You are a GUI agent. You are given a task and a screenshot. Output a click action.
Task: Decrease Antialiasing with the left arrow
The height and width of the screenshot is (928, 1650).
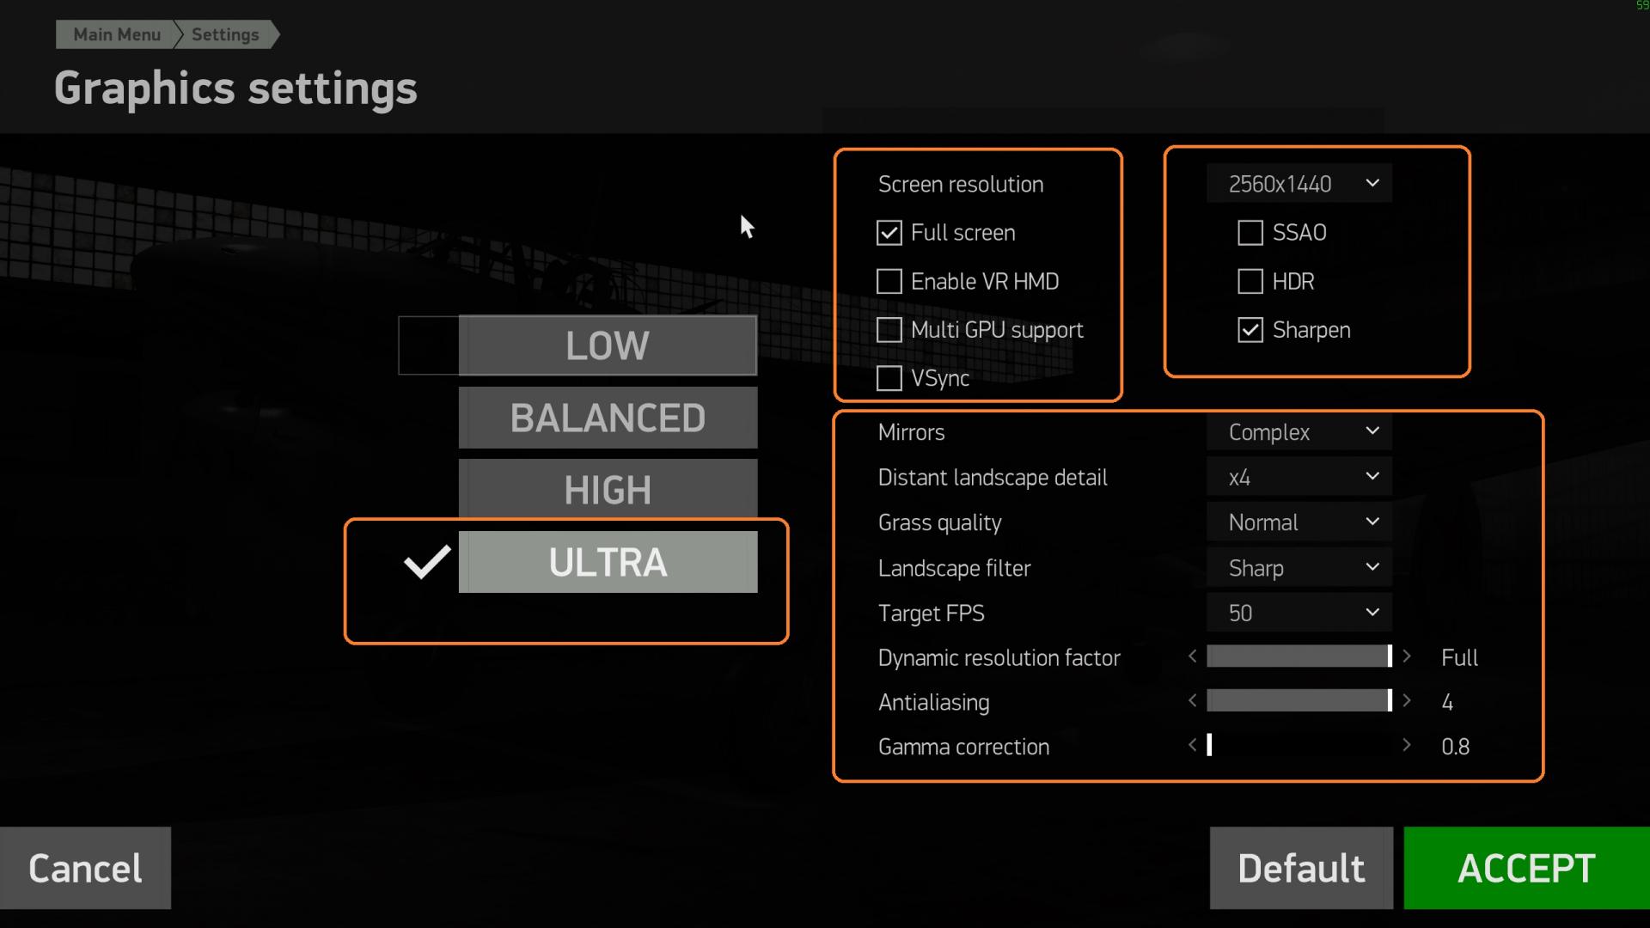1192,701
